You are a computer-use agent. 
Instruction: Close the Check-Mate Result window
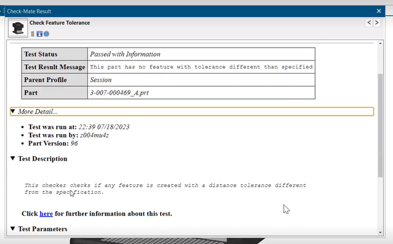click(x=378, y=11)
